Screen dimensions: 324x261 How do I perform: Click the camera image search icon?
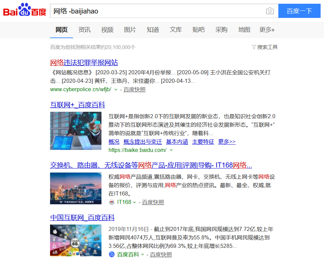click(x=270, y=11)
